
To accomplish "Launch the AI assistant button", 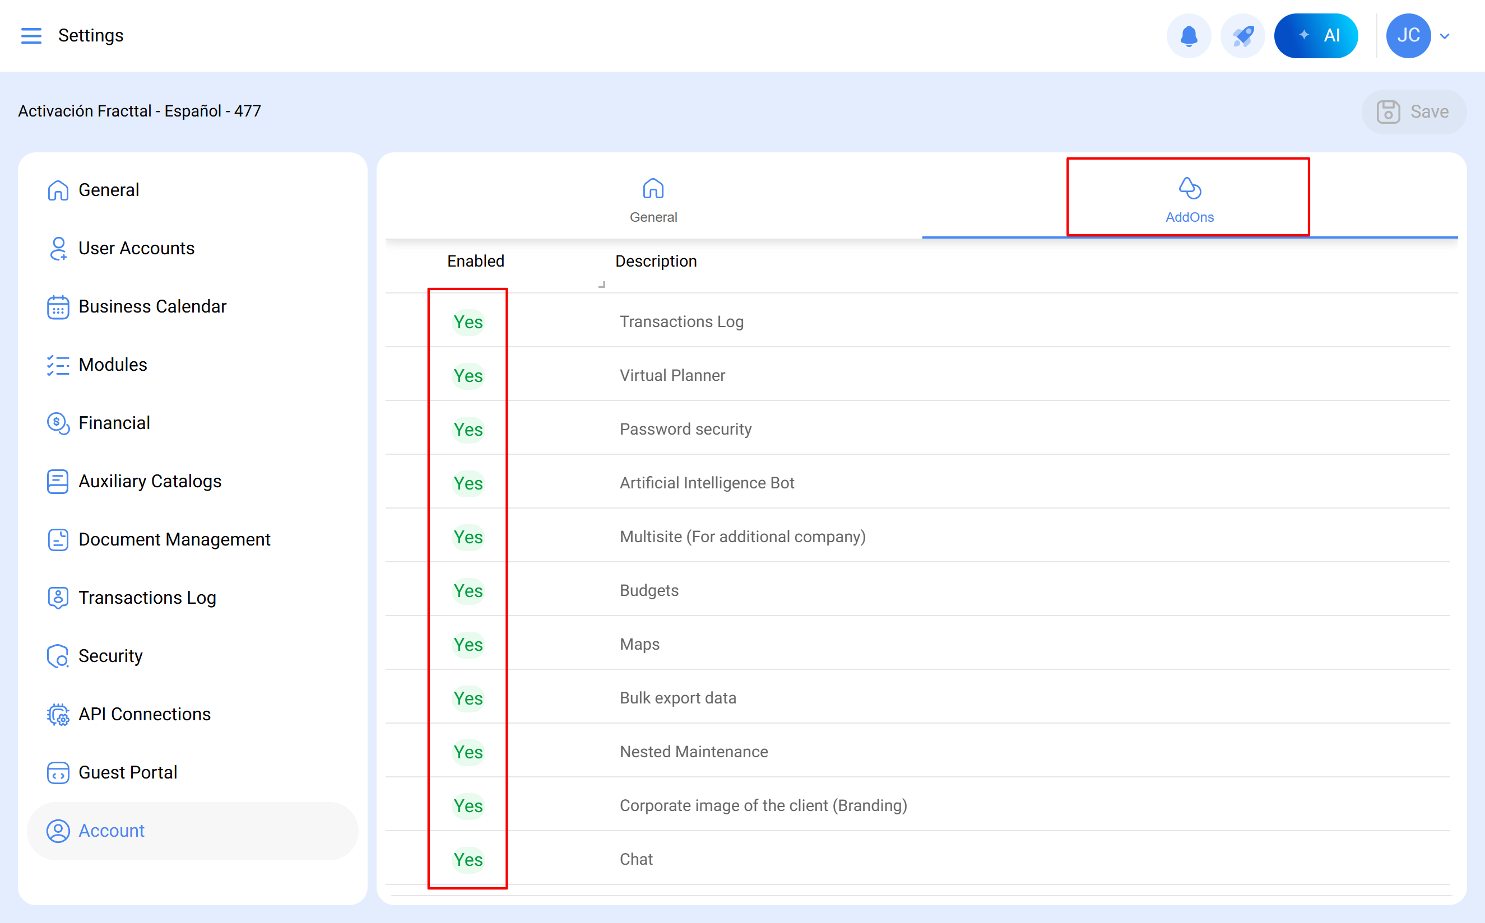I will click(x=1316, y=35).
